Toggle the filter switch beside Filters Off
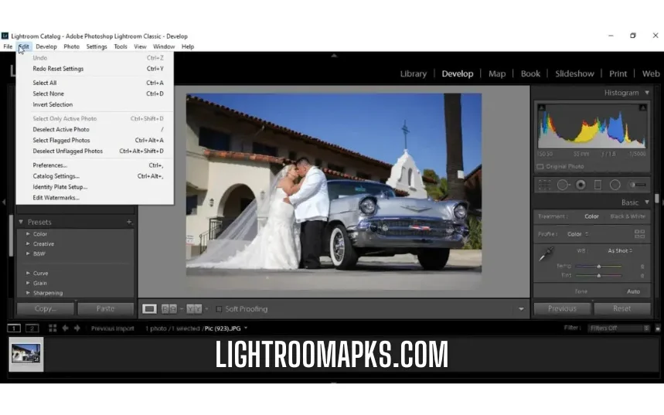The height and width of the screenshot is (415, 664). pos(657,328)
